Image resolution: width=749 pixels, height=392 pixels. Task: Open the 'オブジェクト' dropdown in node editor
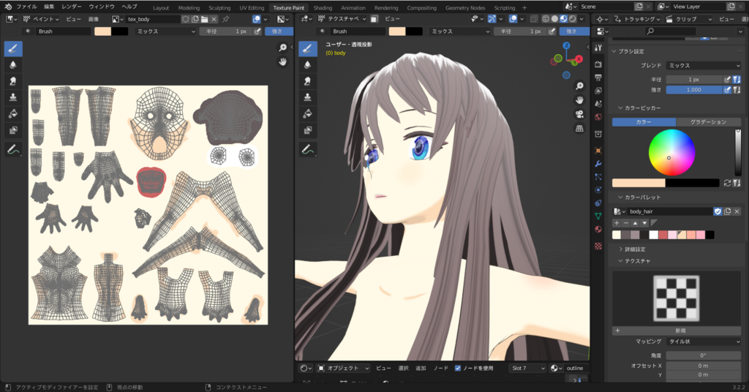pos(343,368)
